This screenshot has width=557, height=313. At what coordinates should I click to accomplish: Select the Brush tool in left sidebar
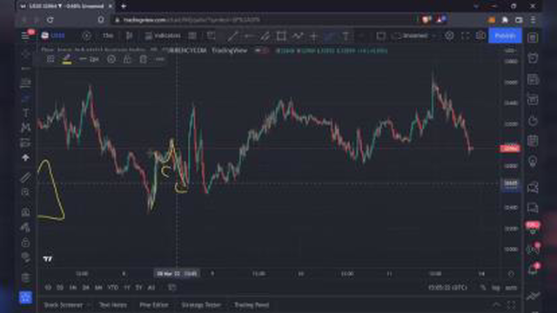[x=25, y=98]
